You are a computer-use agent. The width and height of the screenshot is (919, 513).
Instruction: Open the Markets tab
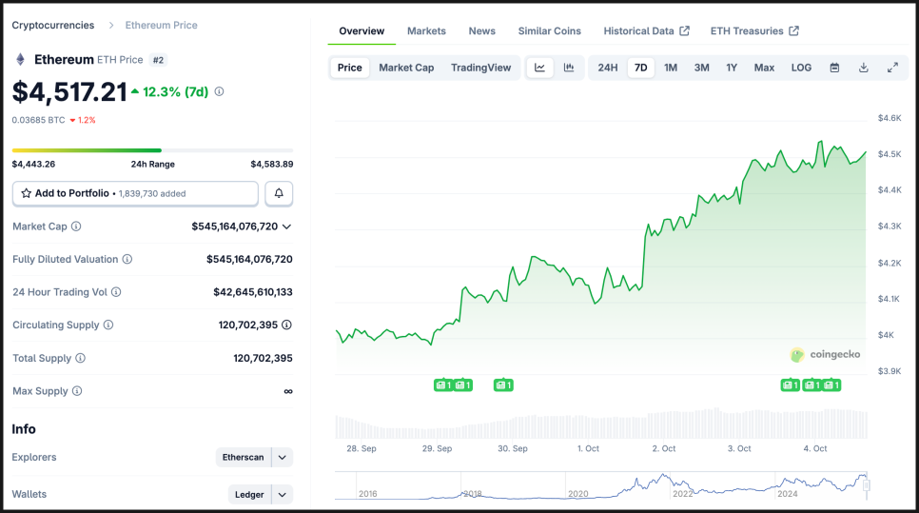426,31
